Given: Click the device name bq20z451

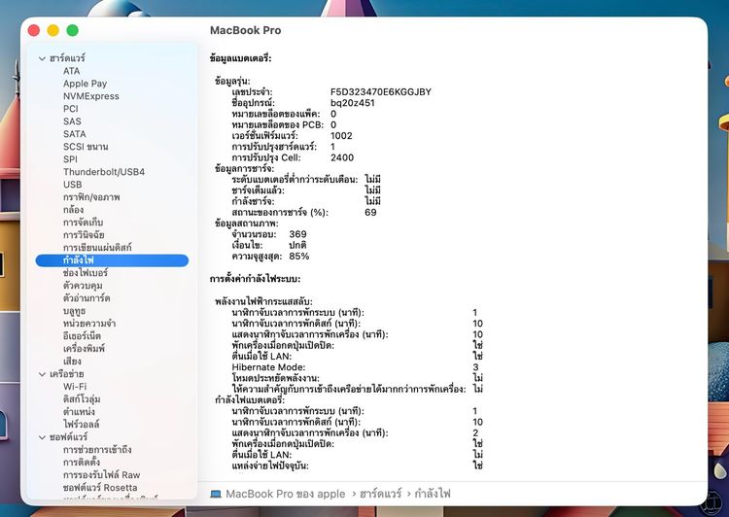Looking at the screenshot, I should [353, 103].
